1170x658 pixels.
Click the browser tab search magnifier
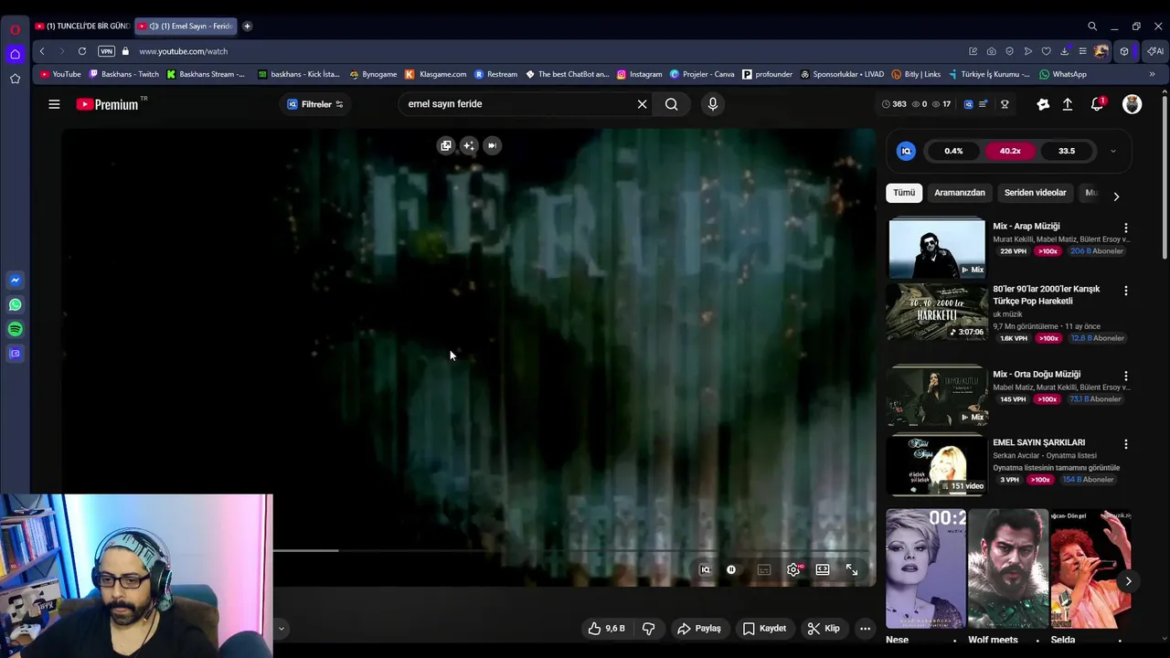tap(1092, 26)
